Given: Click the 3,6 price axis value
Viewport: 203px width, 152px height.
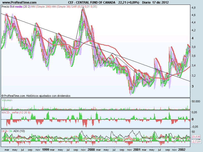Looking at the screenshot, I should [x=194, y=56].
